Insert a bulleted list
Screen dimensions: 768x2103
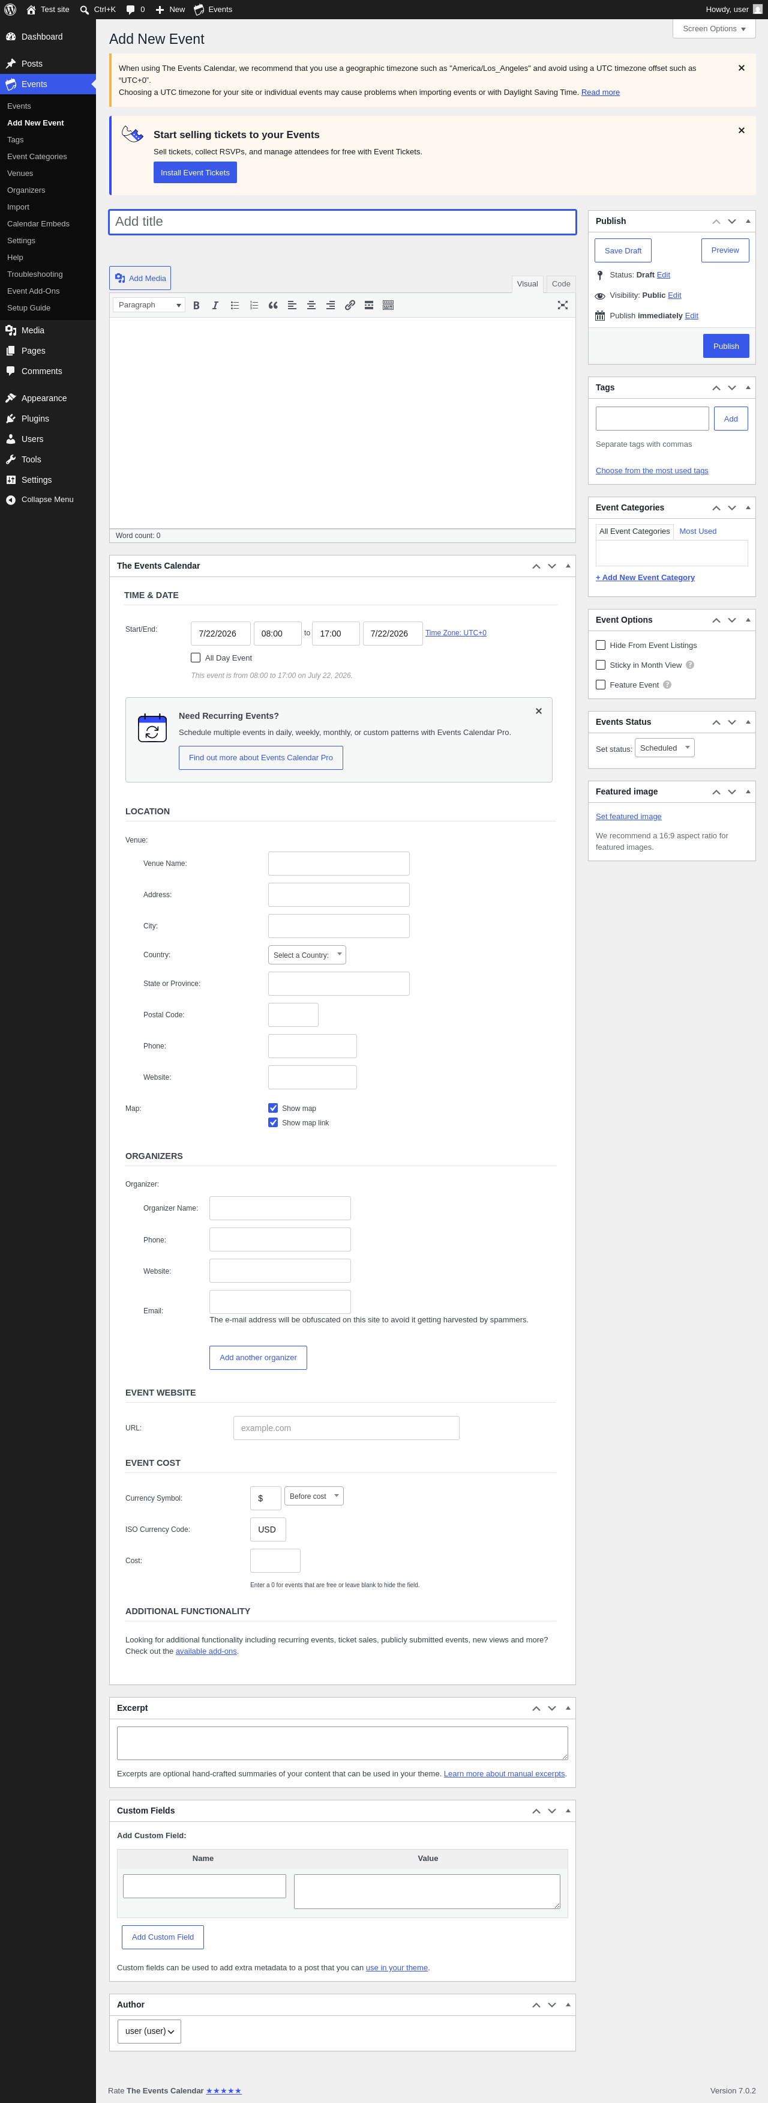[x=235, y=305]
